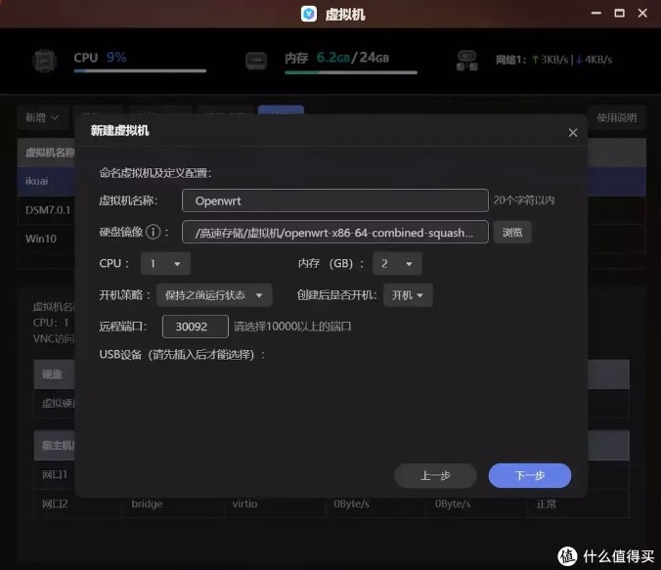Screen dimensions: 661x570
Task: Click the 网口2 row label
Action: 55,504
